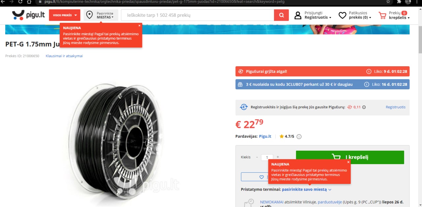Click the heart icon for Patikusios prekės
This screenshot has width=422, height=207.
tap(343, 15)
